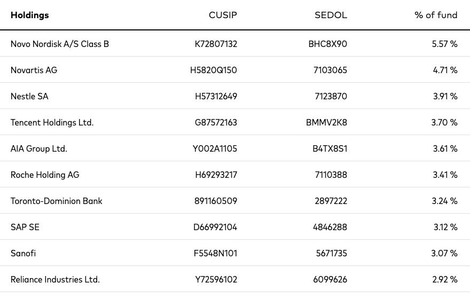This screenshot has width=470, height=298.
Task: Click the CUSIP column header
Action: tap(223, 15)
